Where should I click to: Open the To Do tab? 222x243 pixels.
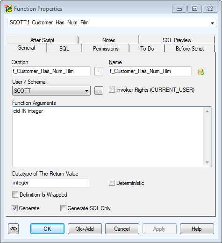pyautogui.click(x=147, y=49)
